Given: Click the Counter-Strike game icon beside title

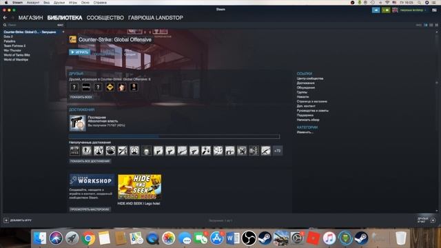Looking at the screenshot, I should click(x=72, y=39).
